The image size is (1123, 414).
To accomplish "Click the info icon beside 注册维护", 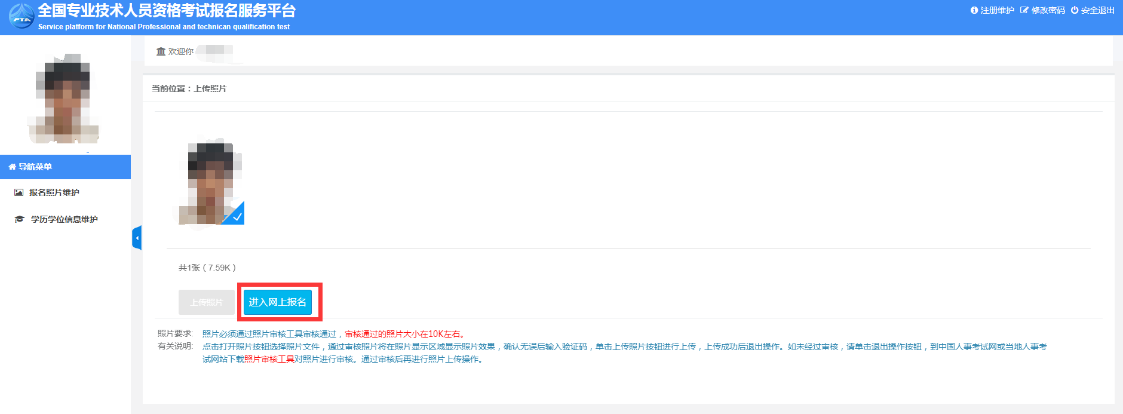I will point(974,10).
